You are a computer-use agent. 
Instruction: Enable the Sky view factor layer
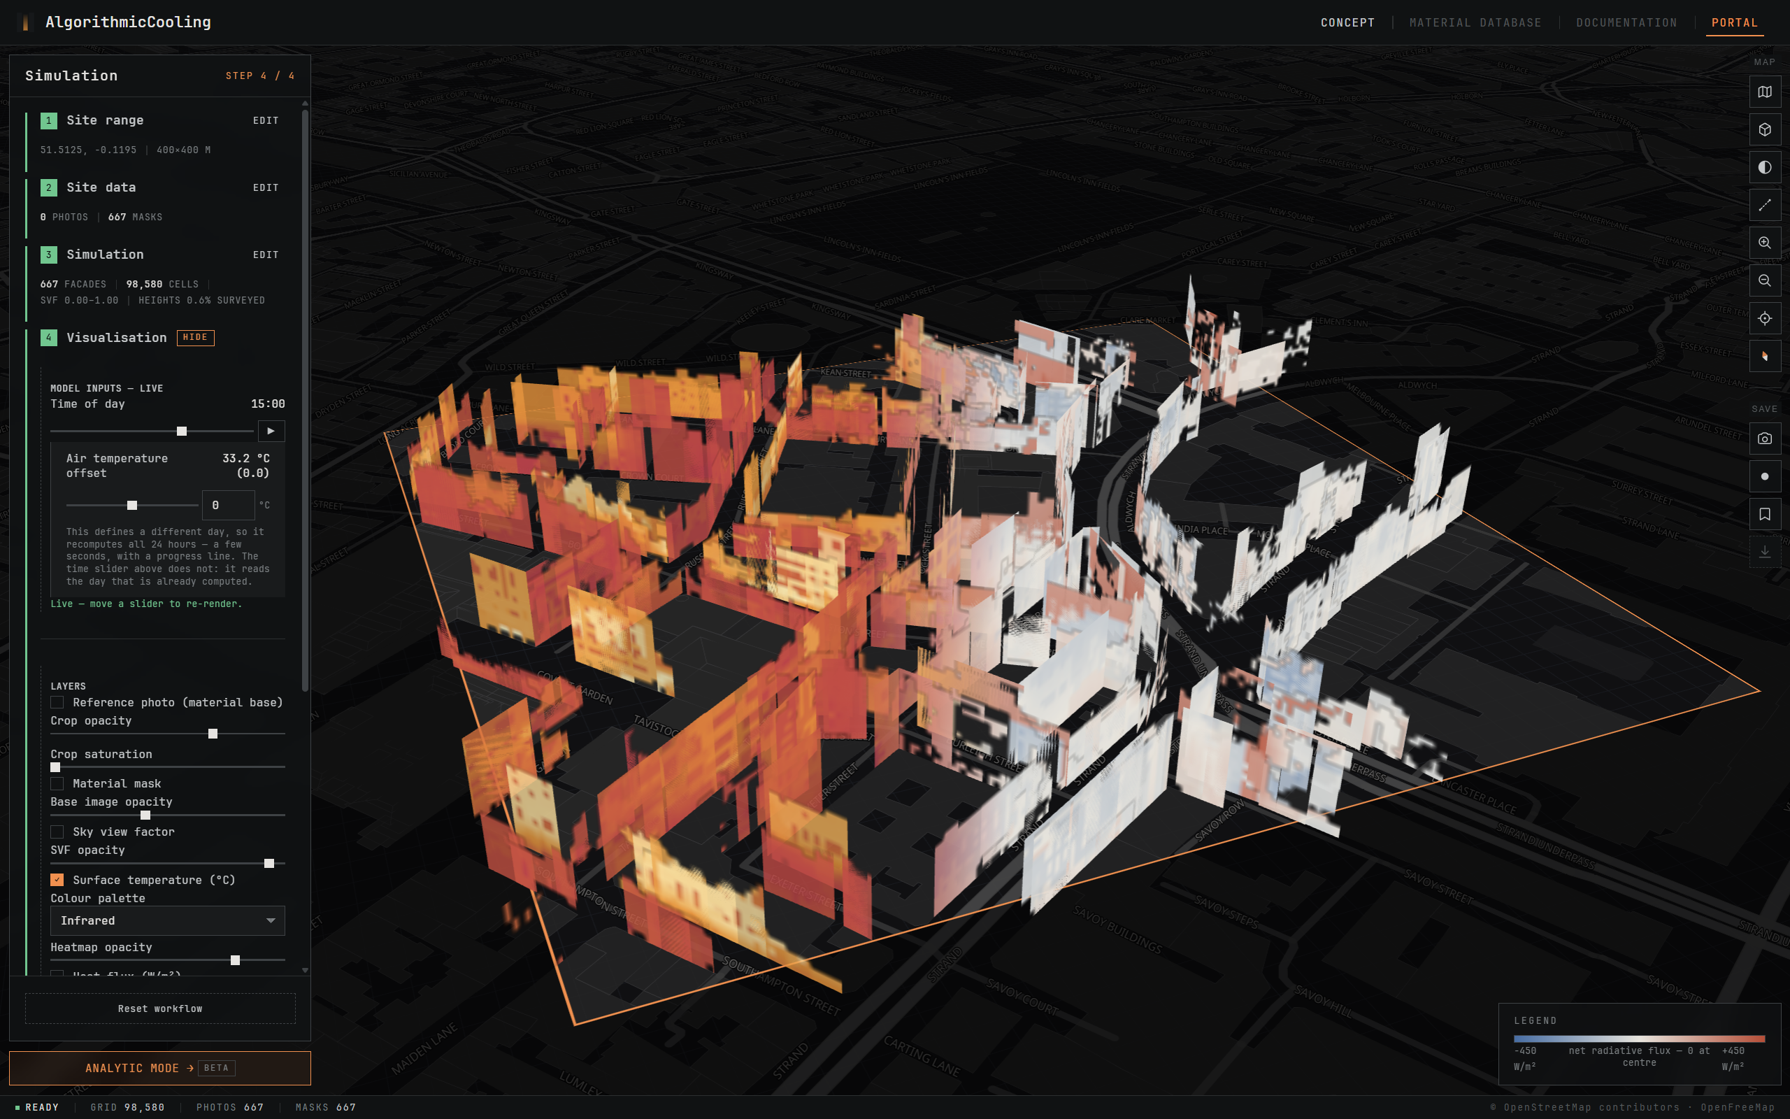click(57, 832)
